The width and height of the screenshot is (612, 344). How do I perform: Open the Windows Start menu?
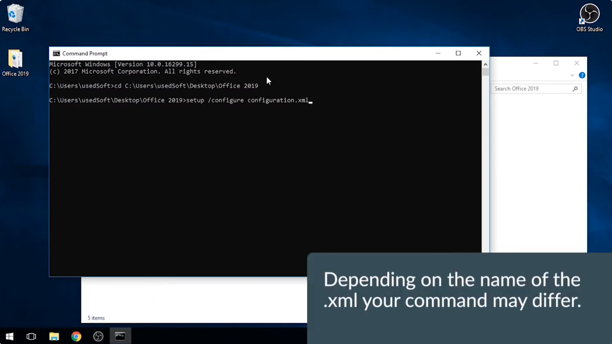9,337
